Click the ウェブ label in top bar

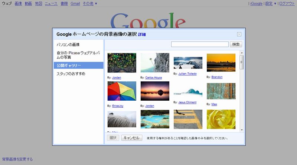pos(7,3)
